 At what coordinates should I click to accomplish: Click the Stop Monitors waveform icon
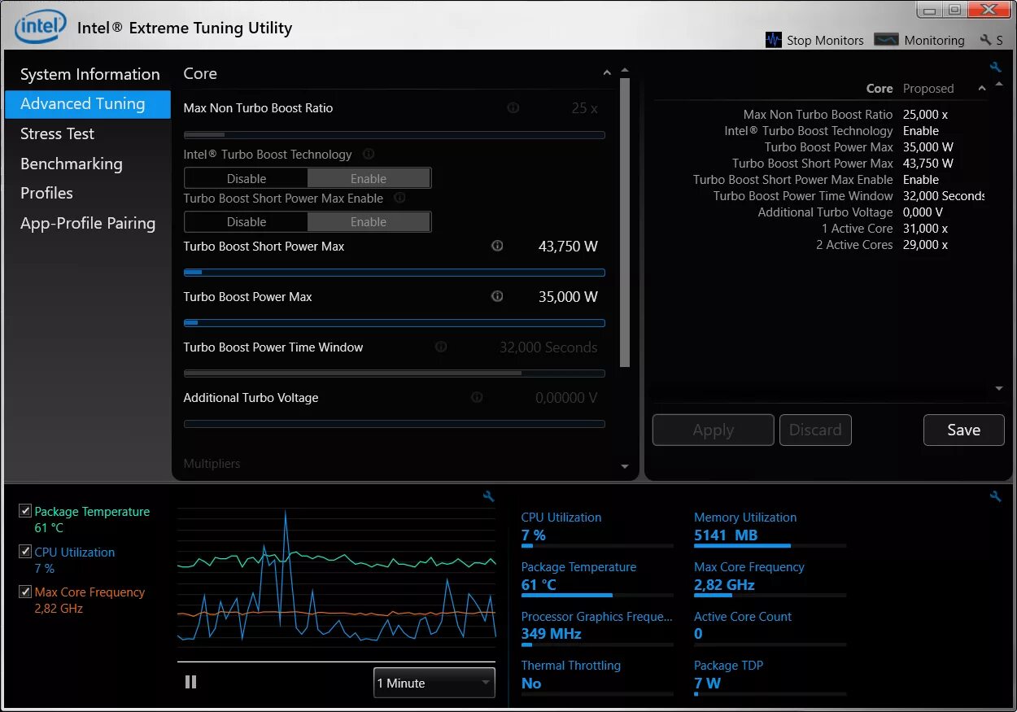[774, 40]
